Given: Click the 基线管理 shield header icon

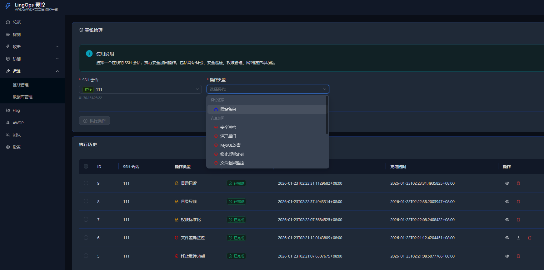Looking at the screenshot, I should 81,30.
